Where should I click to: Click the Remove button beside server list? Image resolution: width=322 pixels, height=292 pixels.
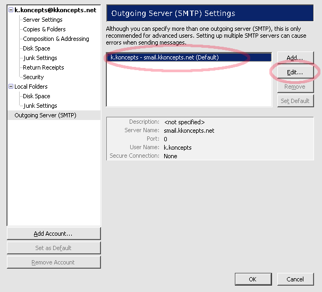pyautogui.click(x=295, y=87)
